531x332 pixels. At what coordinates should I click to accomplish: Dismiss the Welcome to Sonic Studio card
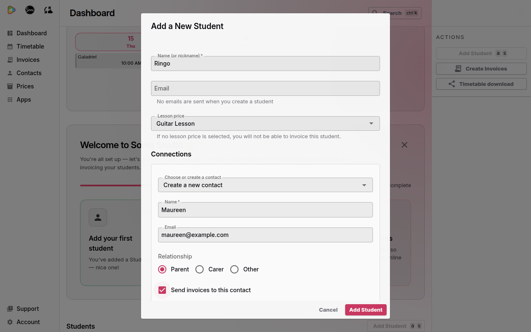click(x=404, y=145)
